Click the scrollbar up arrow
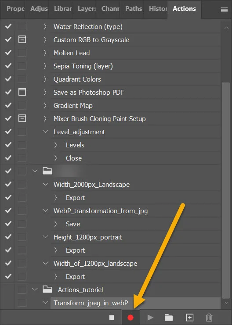 pos(226,28)
